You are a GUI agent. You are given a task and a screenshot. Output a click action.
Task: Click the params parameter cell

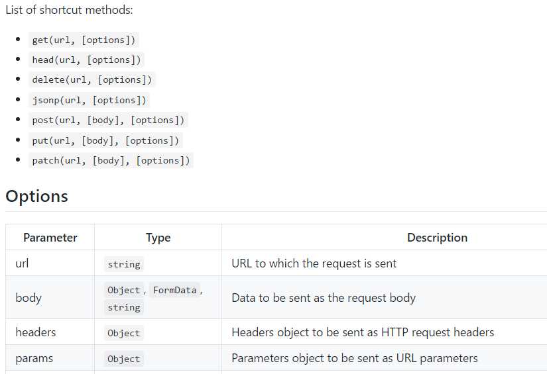[34, 358]
